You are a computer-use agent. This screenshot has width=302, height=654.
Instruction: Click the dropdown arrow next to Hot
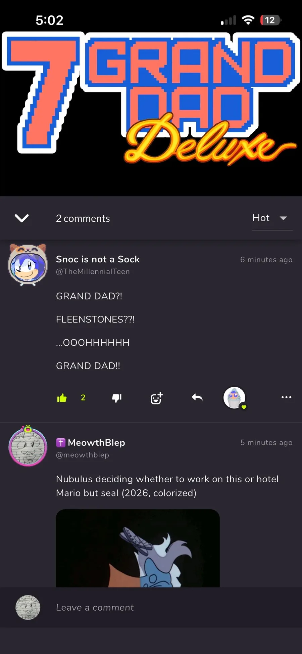click(x=283, y=218)
